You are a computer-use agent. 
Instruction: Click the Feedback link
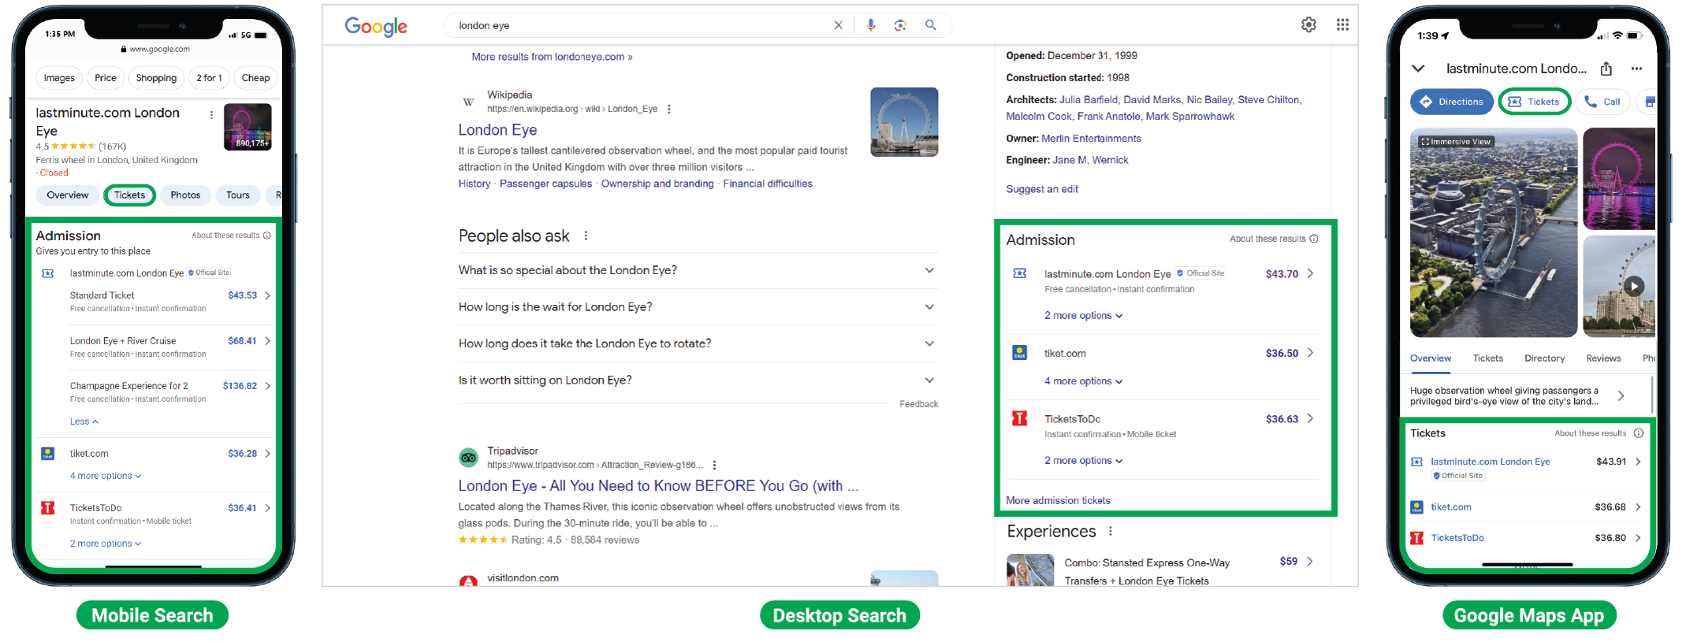click(918, 404)
